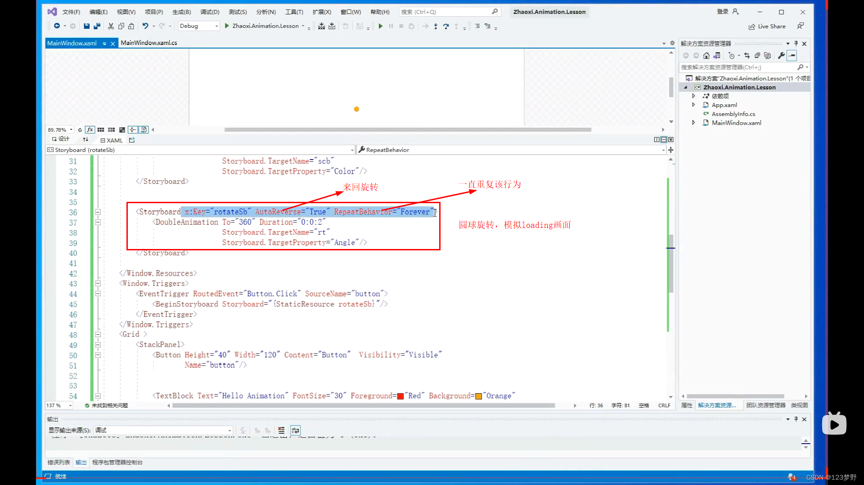Toggle snapping to snaplines button
The height and width of the screenshot is (485, 864).
point(133,129)
